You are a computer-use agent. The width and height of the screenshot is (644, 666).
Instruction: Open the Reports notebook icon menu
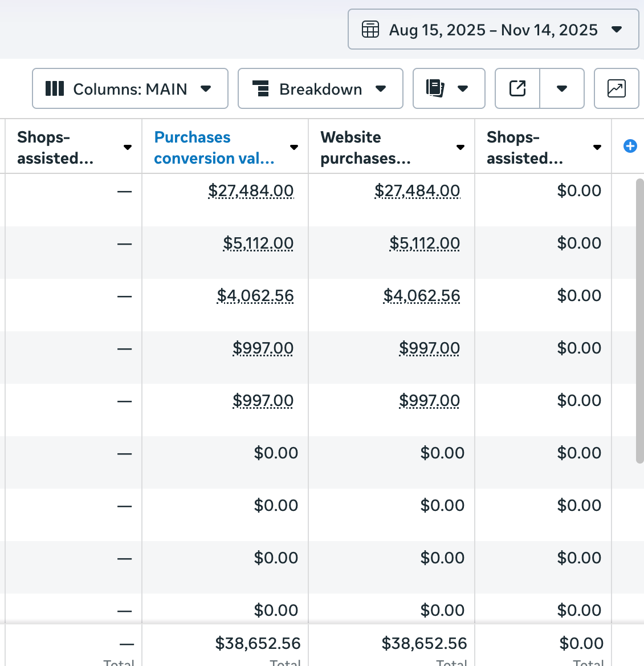(x=449, y=88)
